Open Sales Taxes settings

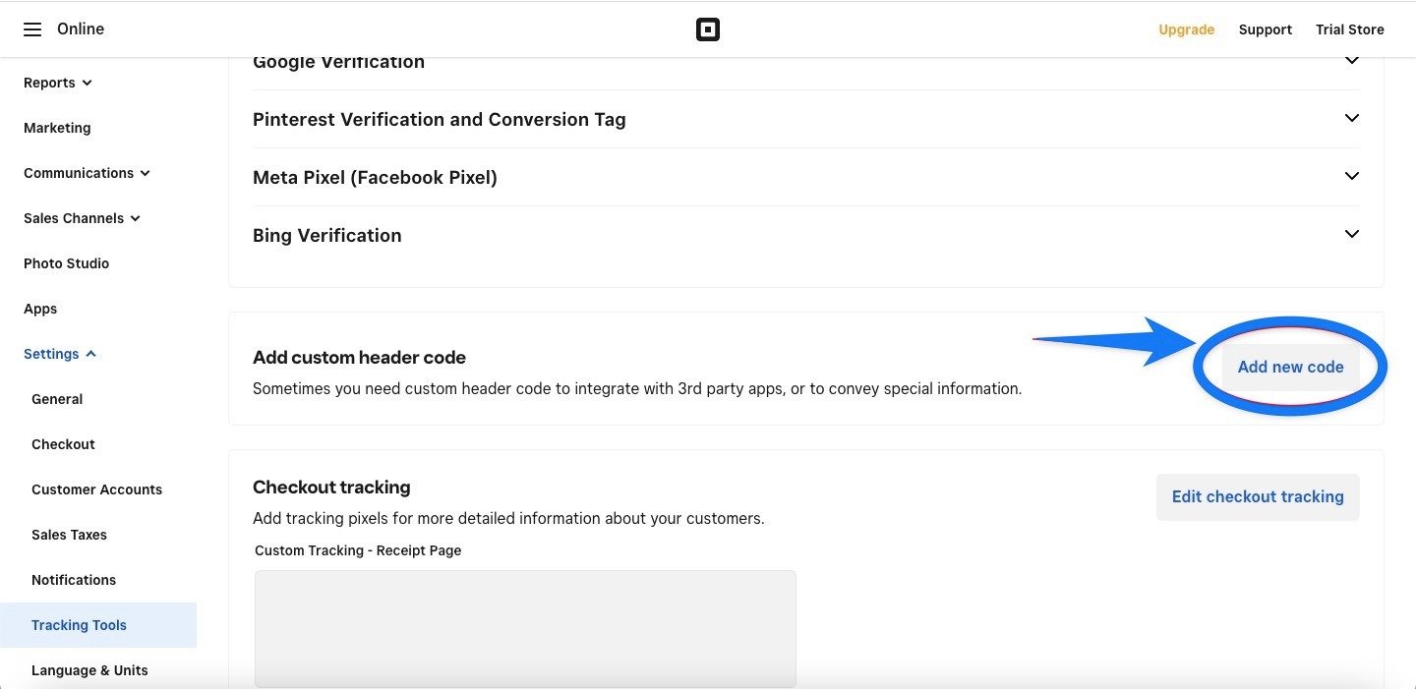[x=69, y=535]
